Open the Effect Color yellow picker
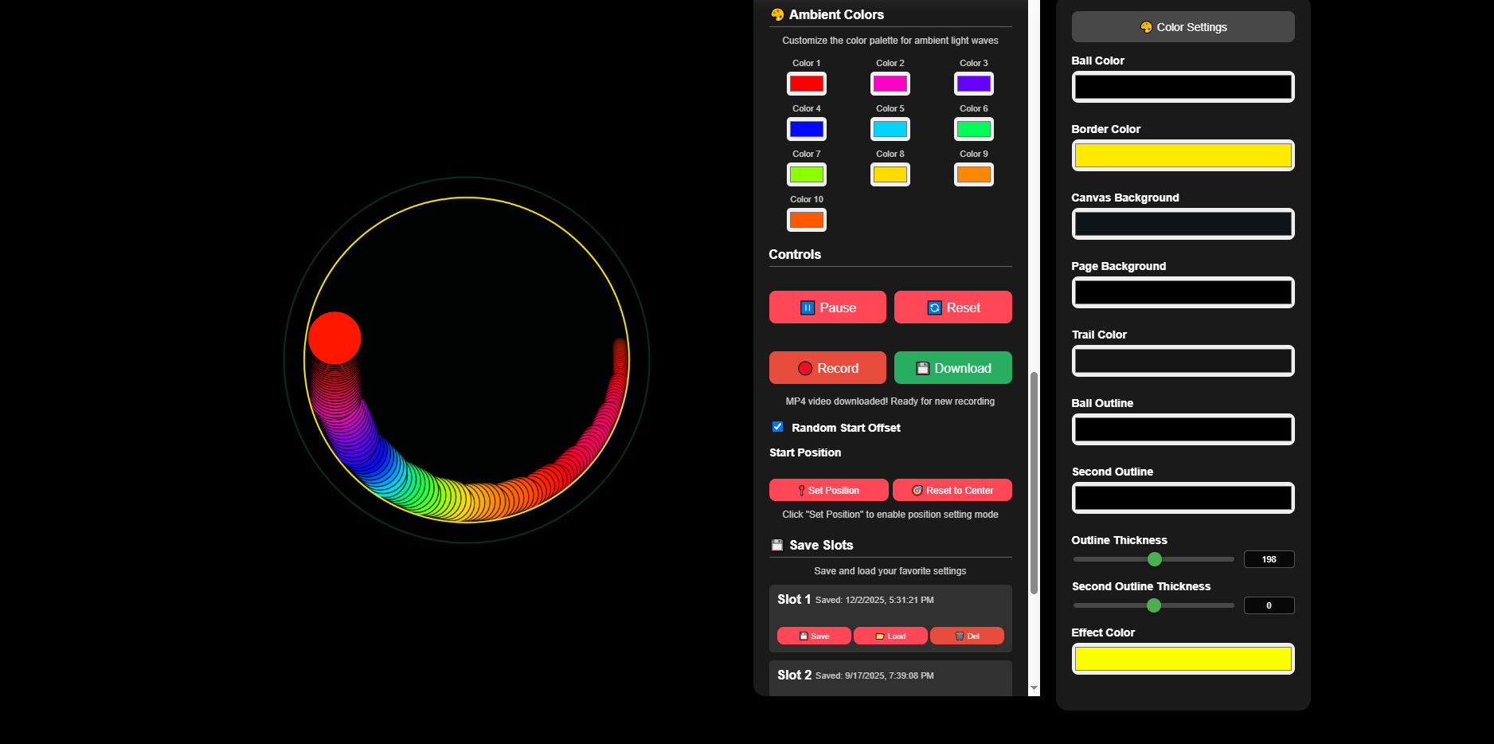 [1183, 659]
